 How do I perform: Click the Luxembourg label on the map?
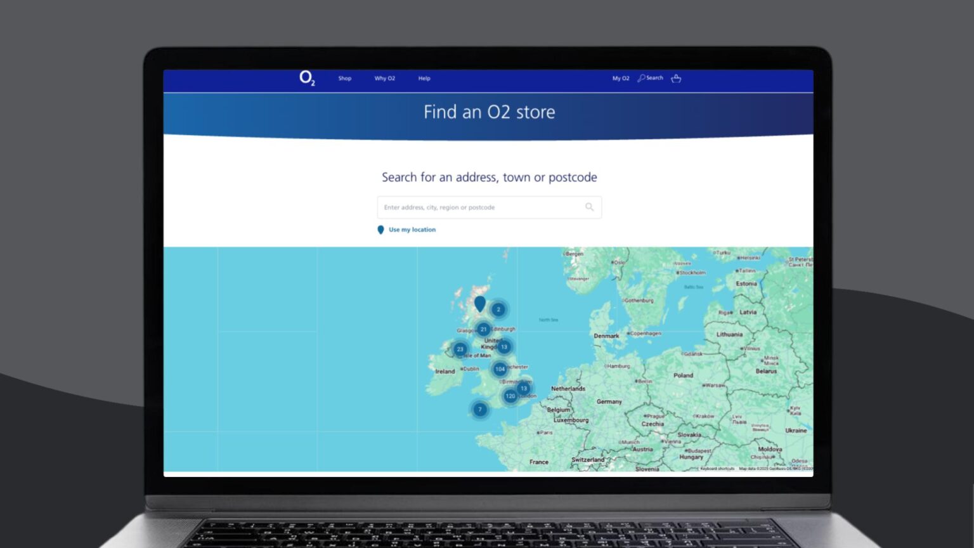[571, 420]
